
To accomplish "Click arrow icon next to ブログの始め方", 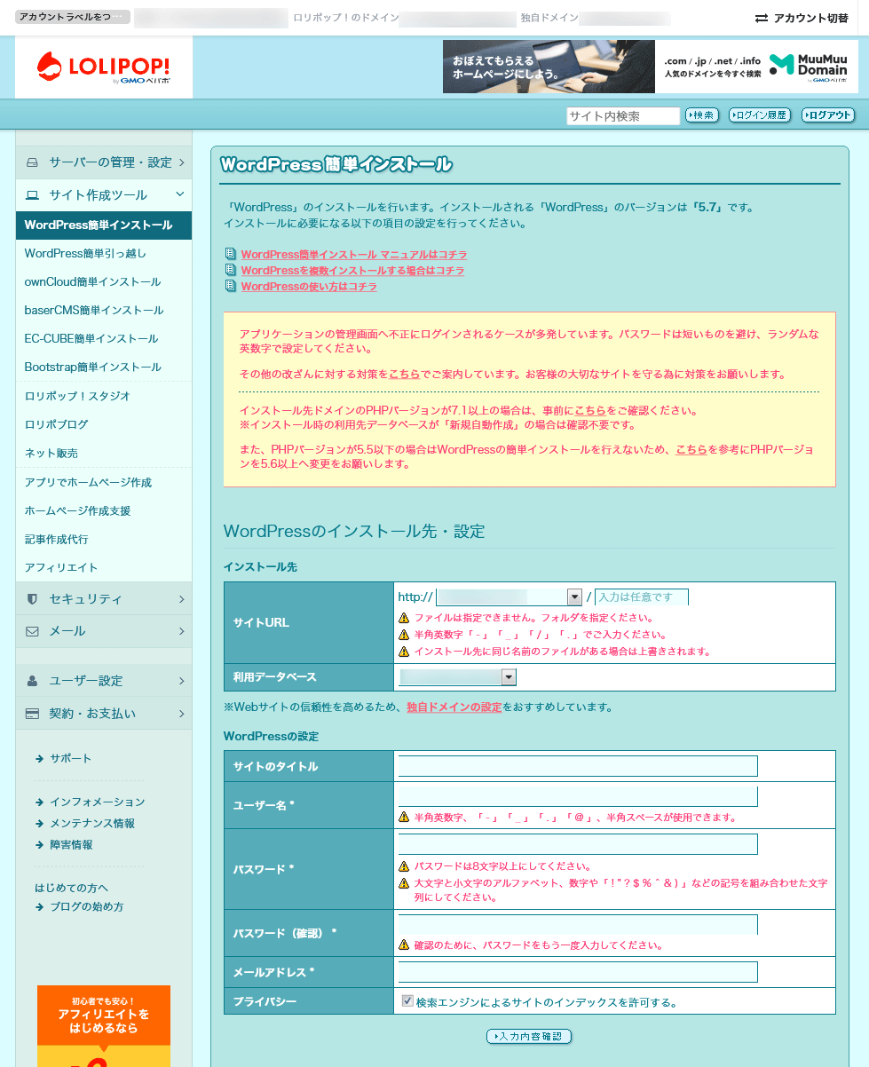I will (x=40, y=907).
